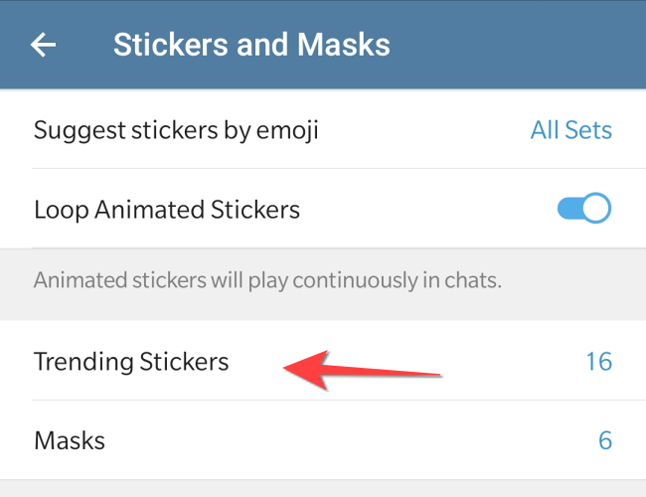
Task: Click the gray divider above Trending Stickers
Action: coord(323,310)
